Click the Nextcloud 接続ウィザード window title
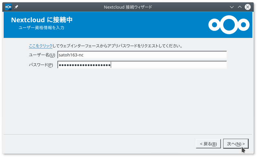 pos(128,7)
